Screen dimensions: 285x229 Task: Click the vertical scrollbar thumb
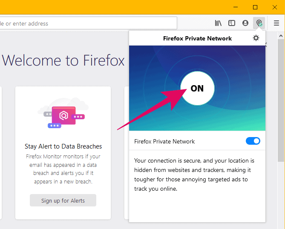pyautogui.click(x=281, y=100)
